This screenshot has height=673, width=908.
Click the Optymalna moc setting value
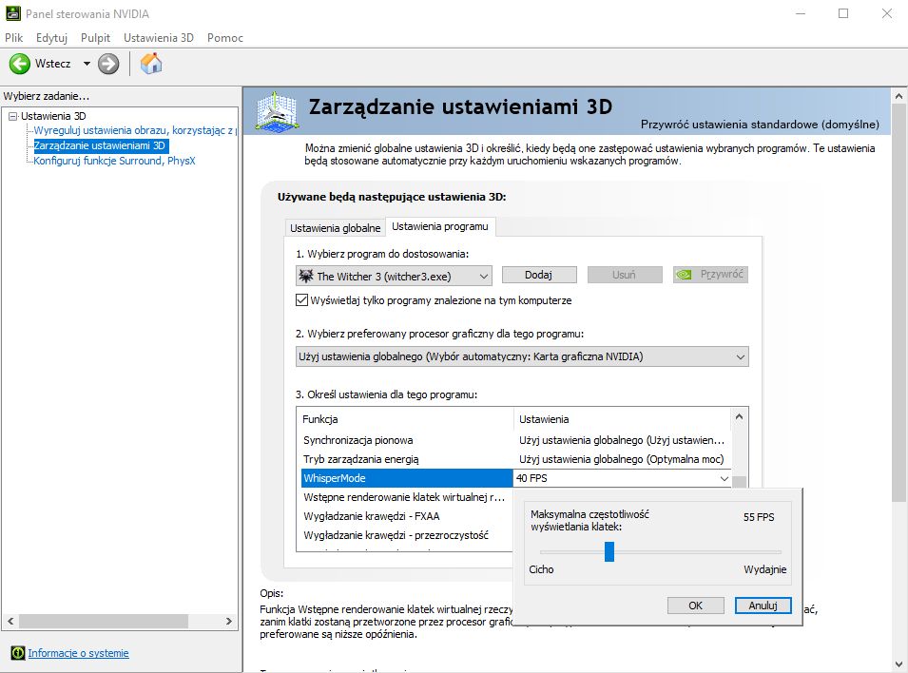click(622, 459)
